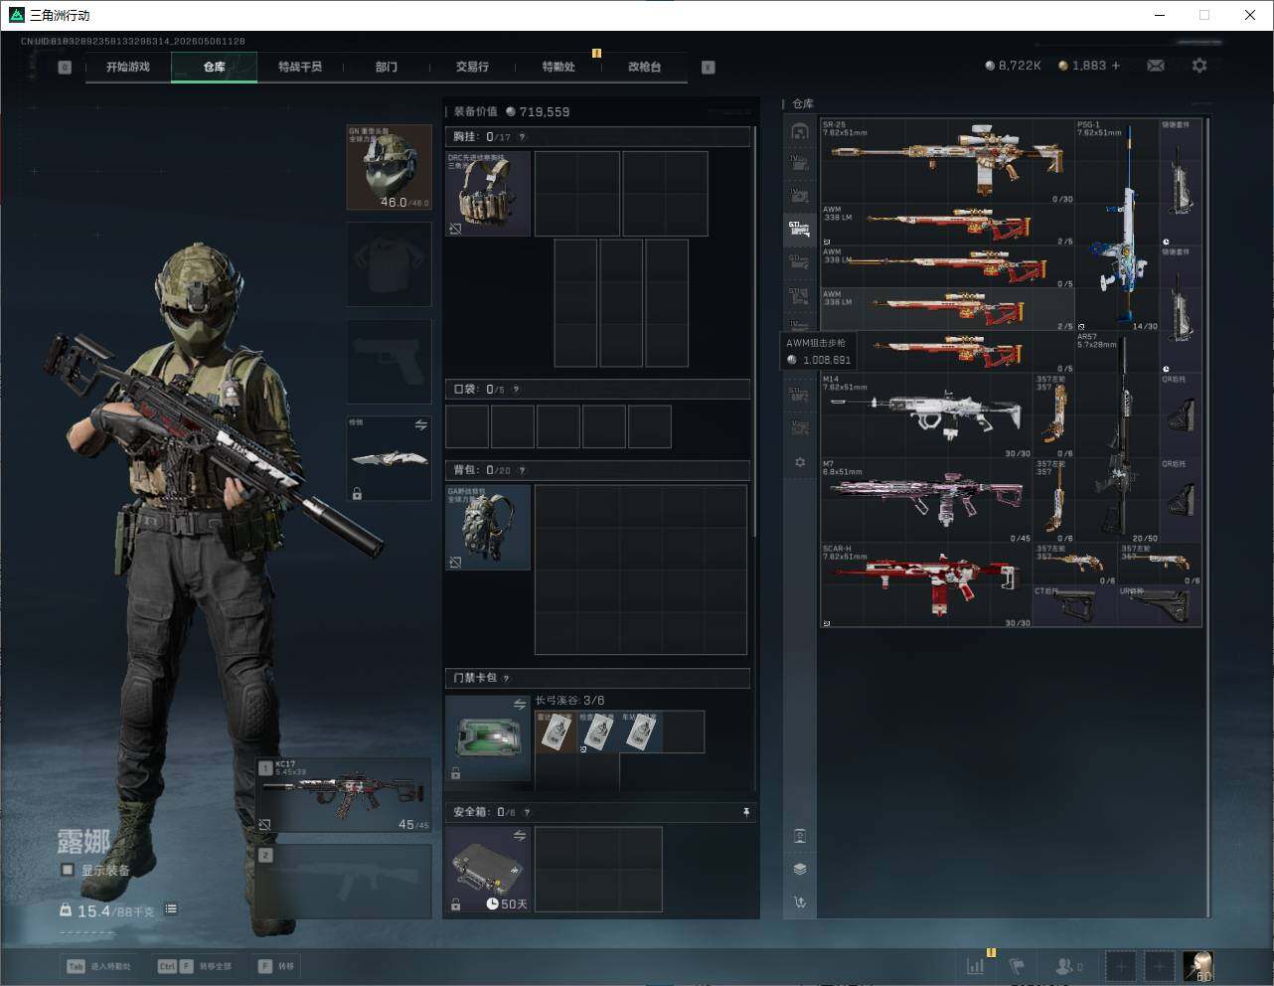Open the 门禁卡包 help question mark
Screen dimensions: 1274x986
506,678
